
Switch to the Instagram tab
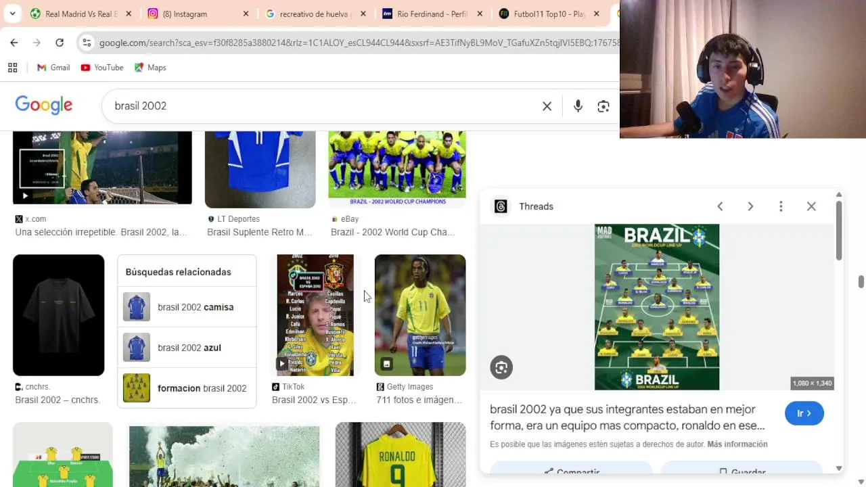pyautogui.click(x=199, y=14)
